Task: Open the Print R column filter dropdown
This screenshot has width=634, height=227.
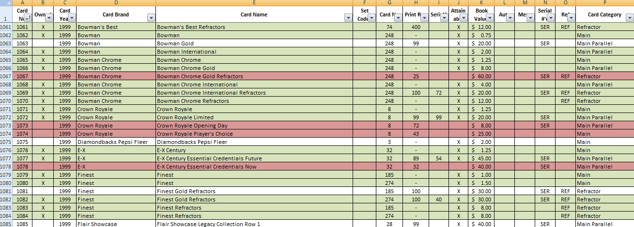Action: [x=424, y=18]
